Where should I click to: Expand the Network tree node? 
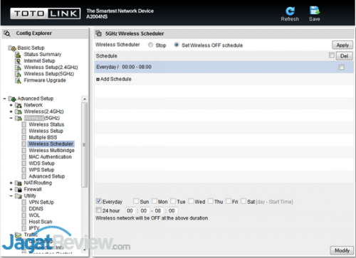click(11, 105)
